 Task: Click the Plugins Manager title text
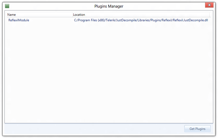tap(109, 6)
